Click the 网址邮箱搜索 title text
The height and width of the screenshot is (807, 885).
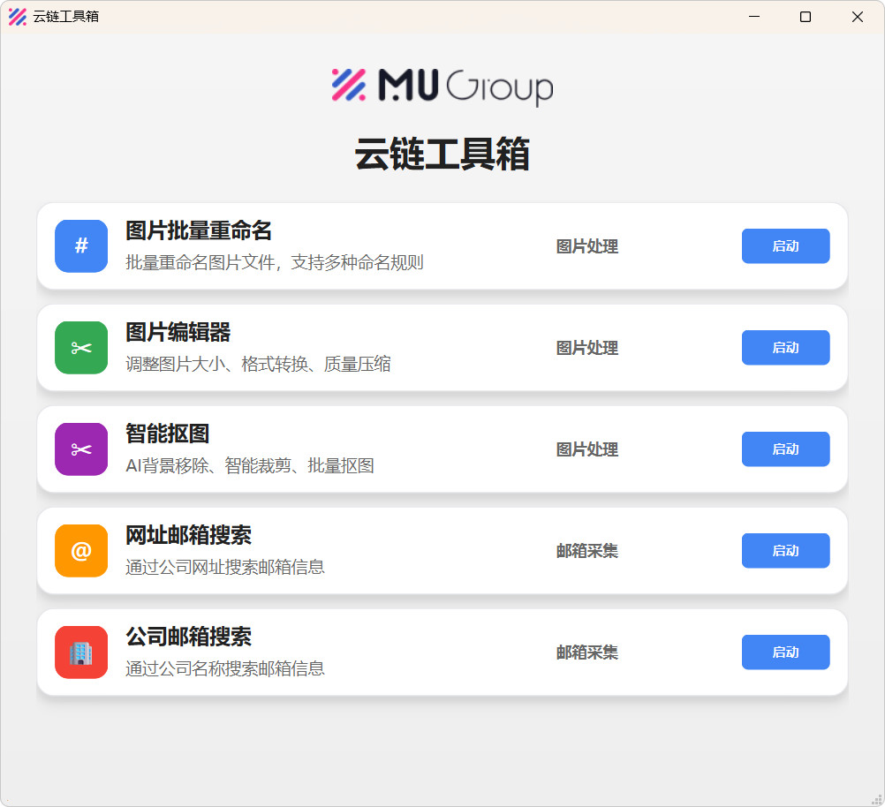click(189, 536)
